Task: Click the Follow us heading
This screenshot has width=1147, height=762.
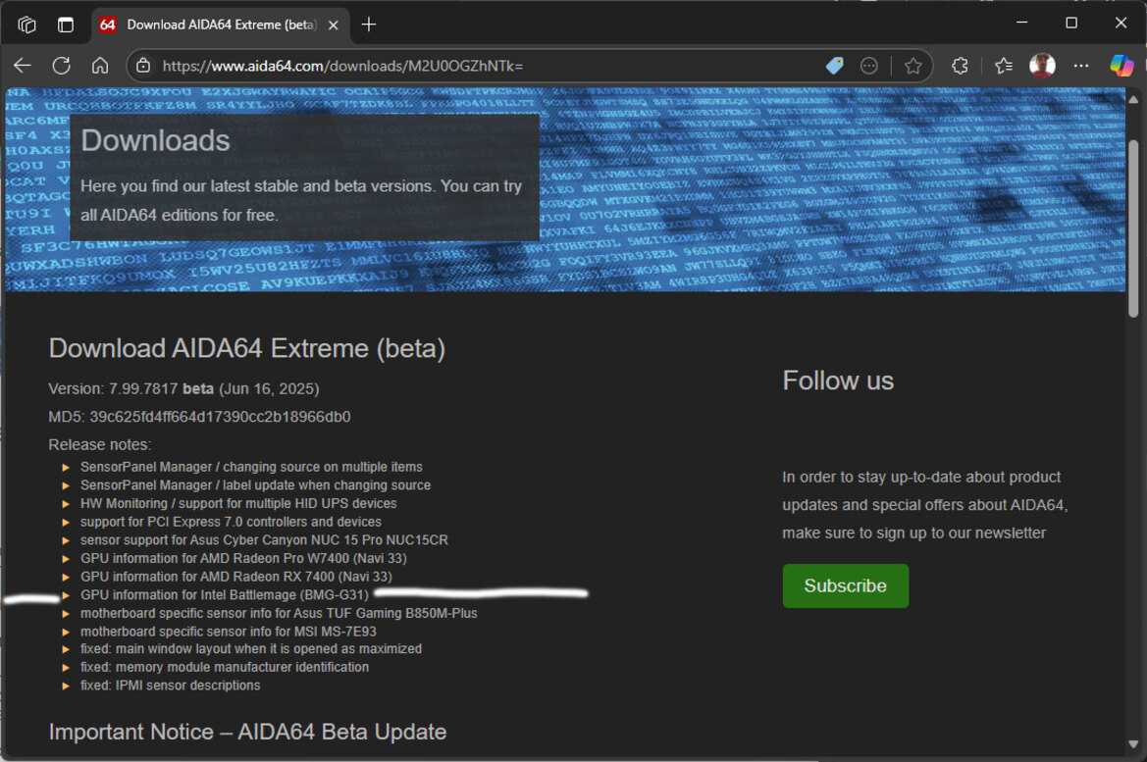Action: 838,381
